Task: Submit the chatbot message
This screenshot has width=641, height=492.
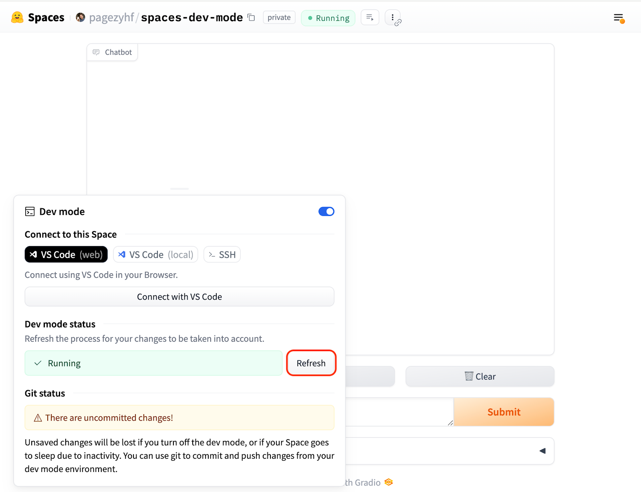Action: [x=504, y=412]
